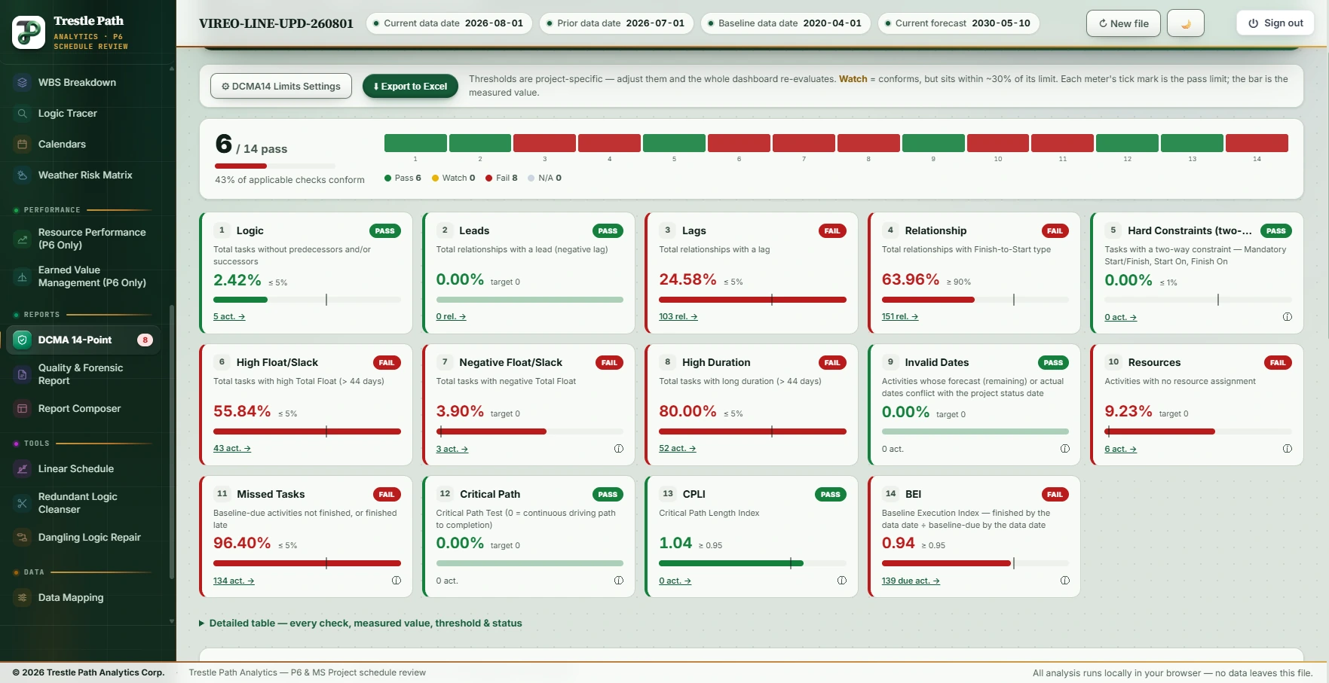Open the Weather Risk Matrix page
This screenshot has width=1329, height=683.
(85, 175)
